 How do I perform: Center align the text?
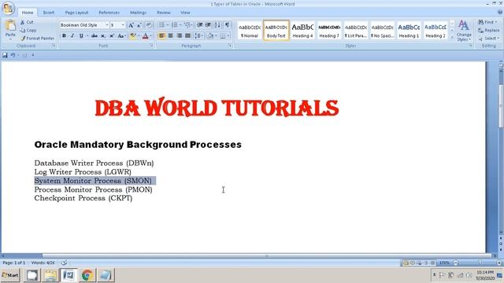point(171,35)
